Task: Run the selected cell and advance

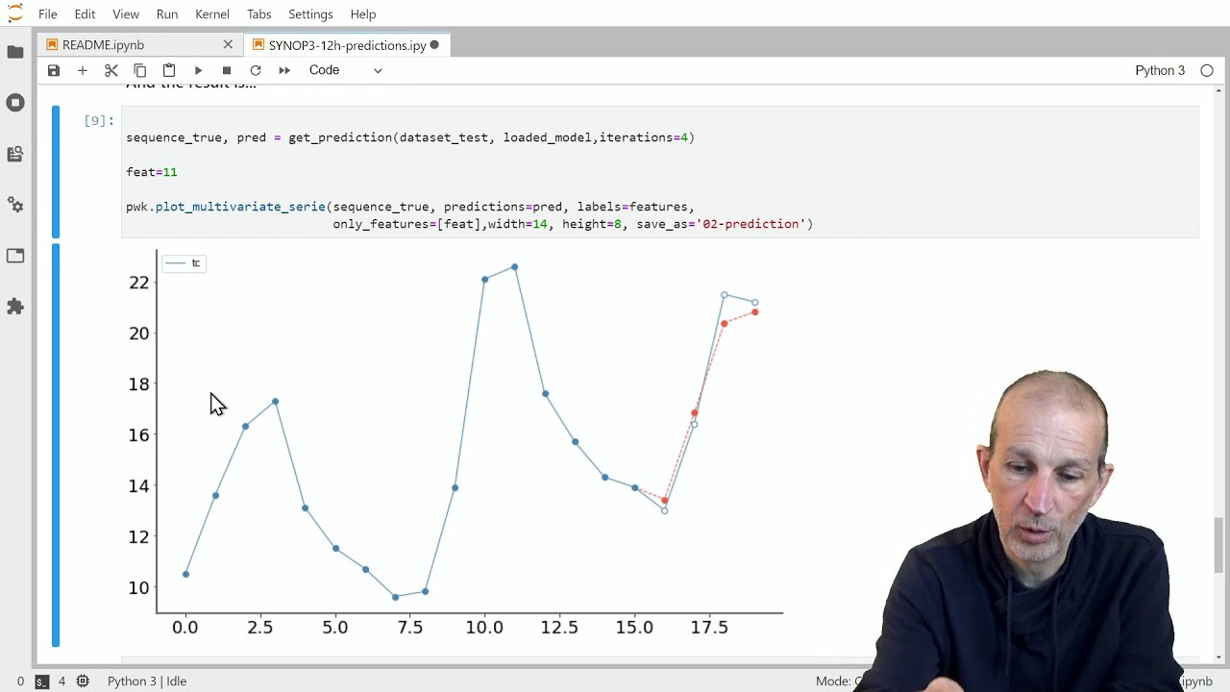Action: 198,70
